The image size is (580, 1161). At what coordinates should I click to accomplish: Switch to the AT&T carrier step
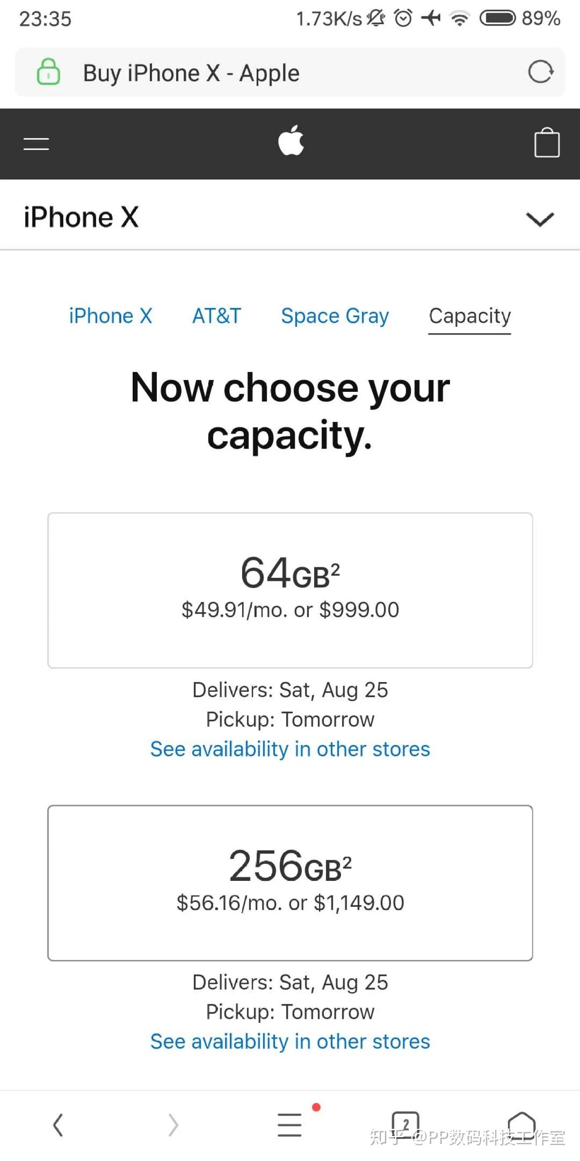click(x=217, y=316)
